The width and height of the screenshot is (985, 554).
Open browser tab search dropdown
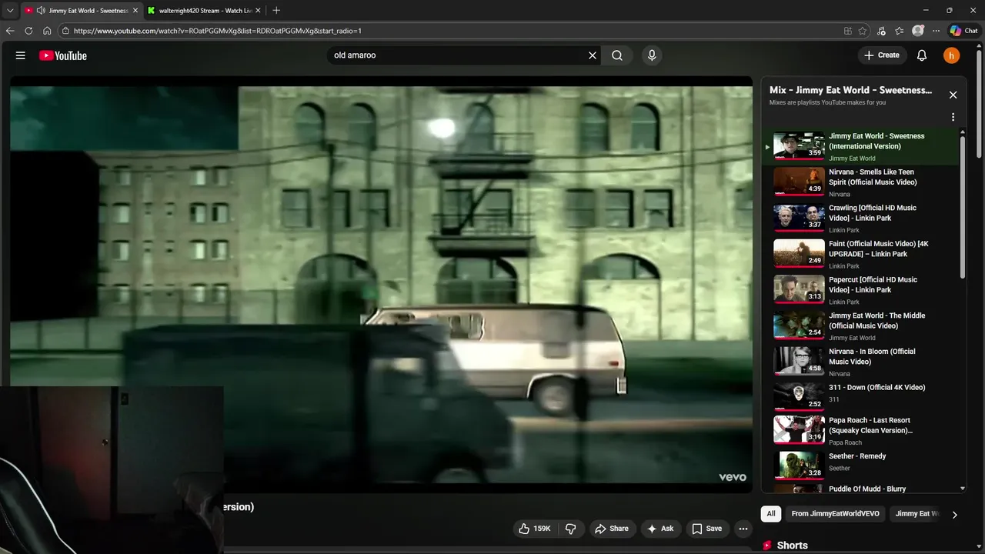(10, 10)
